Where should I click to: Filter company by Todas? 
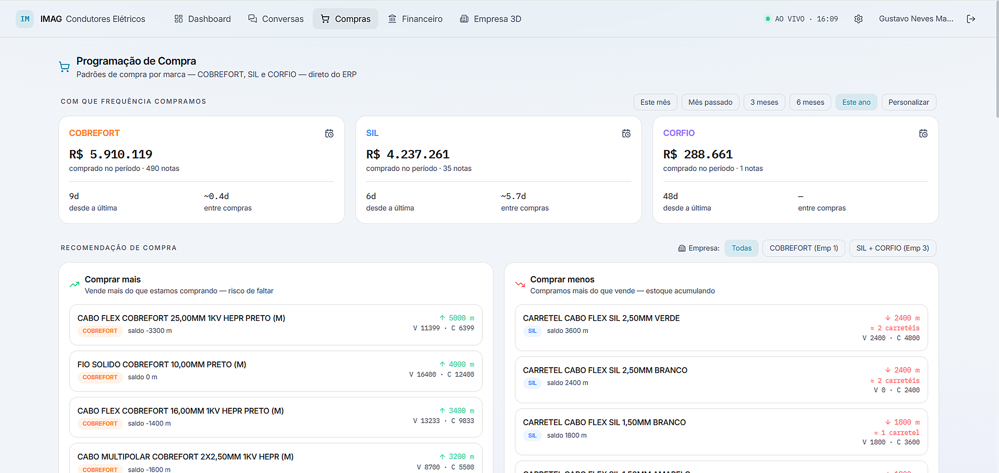coord(741,248)
